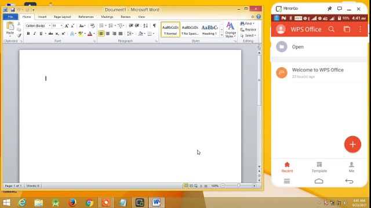Click the search icon in WPS Office
Screen dimensions: 371x208
pyautogui.click(x=332, y=29)
